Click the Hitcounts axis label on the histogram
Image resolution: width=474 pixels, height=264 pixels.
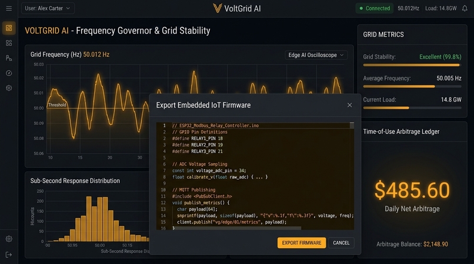[32, 216]
